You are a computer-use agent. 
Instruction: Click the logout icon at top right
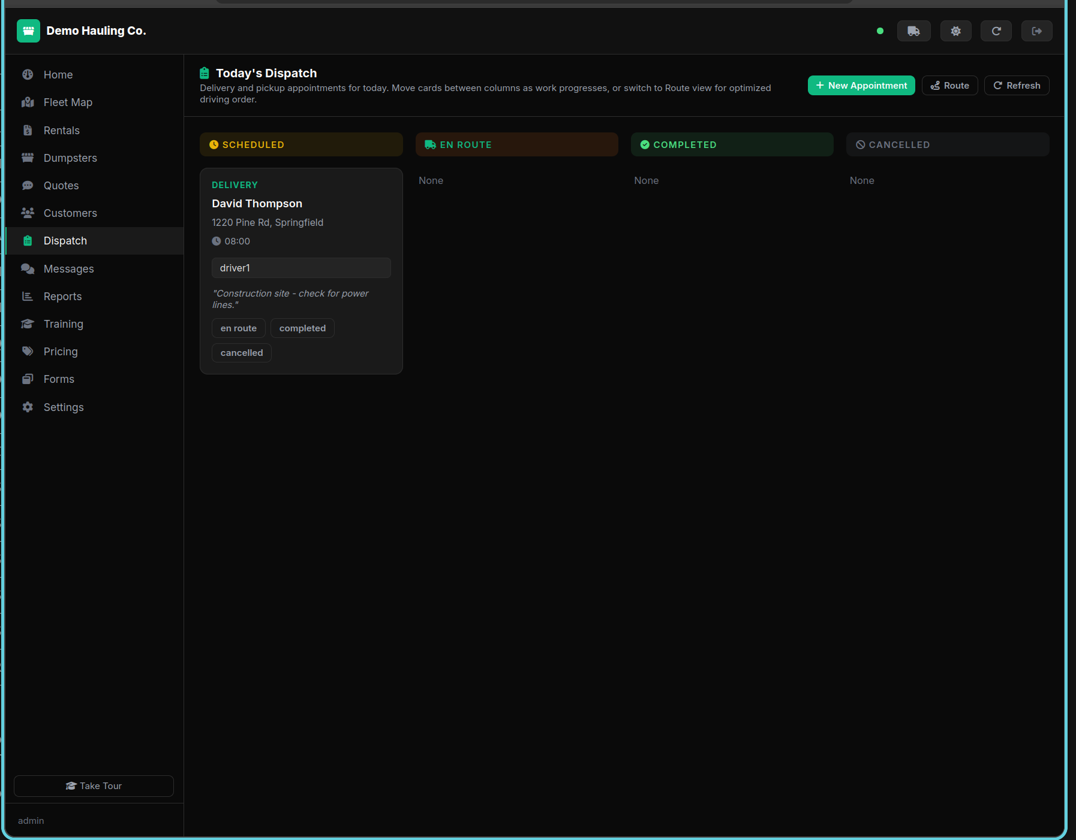1037,31
